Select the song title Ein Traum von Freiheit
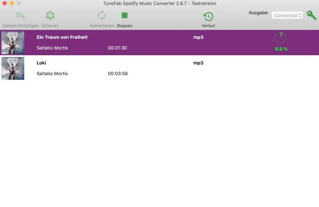This screenshot has width=319, height=207. 62,37
